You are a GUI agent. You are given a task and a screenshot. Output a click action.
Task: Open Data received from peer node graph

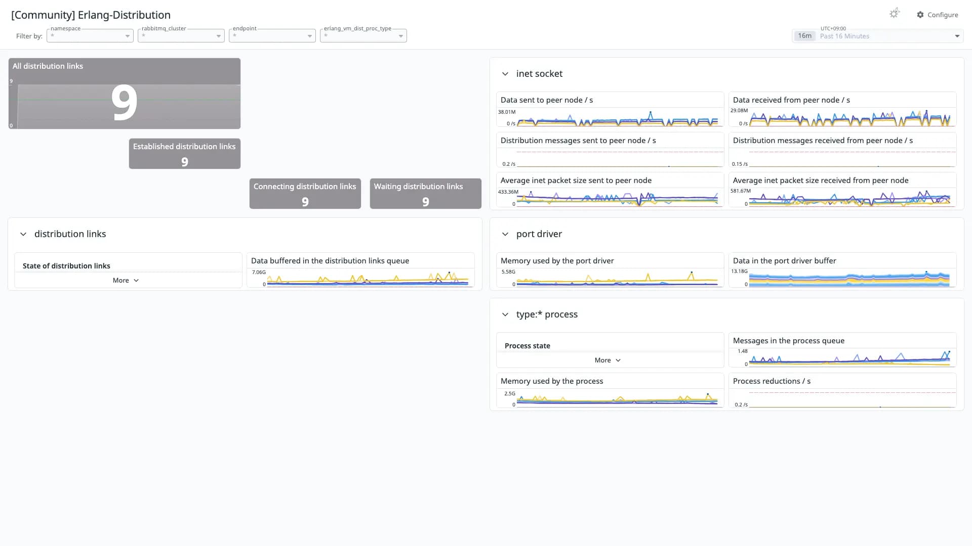pyautogui.click(x=842, y=109)
